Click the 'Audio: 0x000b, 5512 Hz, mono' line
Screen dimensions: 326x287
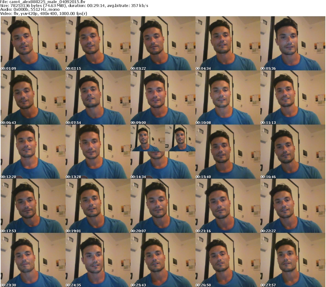tap(30, 10)
